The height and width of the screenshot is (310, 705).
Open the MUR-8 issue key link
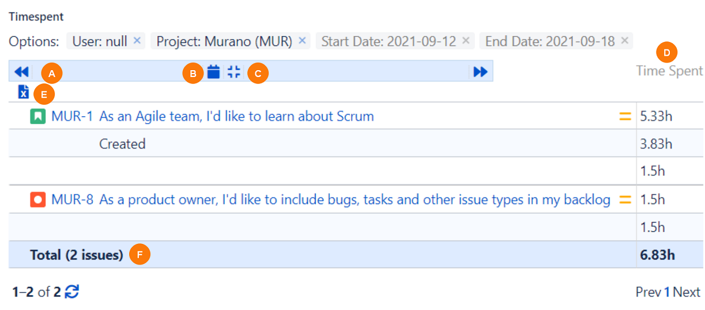pos(72,200)
